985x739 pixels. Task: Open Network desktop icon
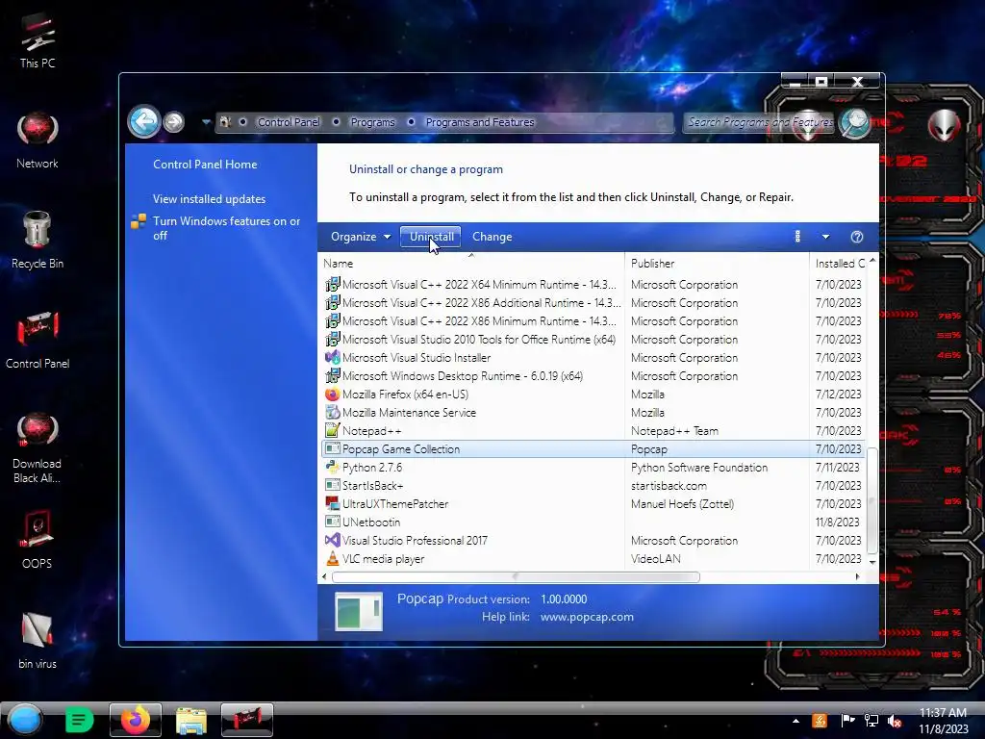(38, 140)
